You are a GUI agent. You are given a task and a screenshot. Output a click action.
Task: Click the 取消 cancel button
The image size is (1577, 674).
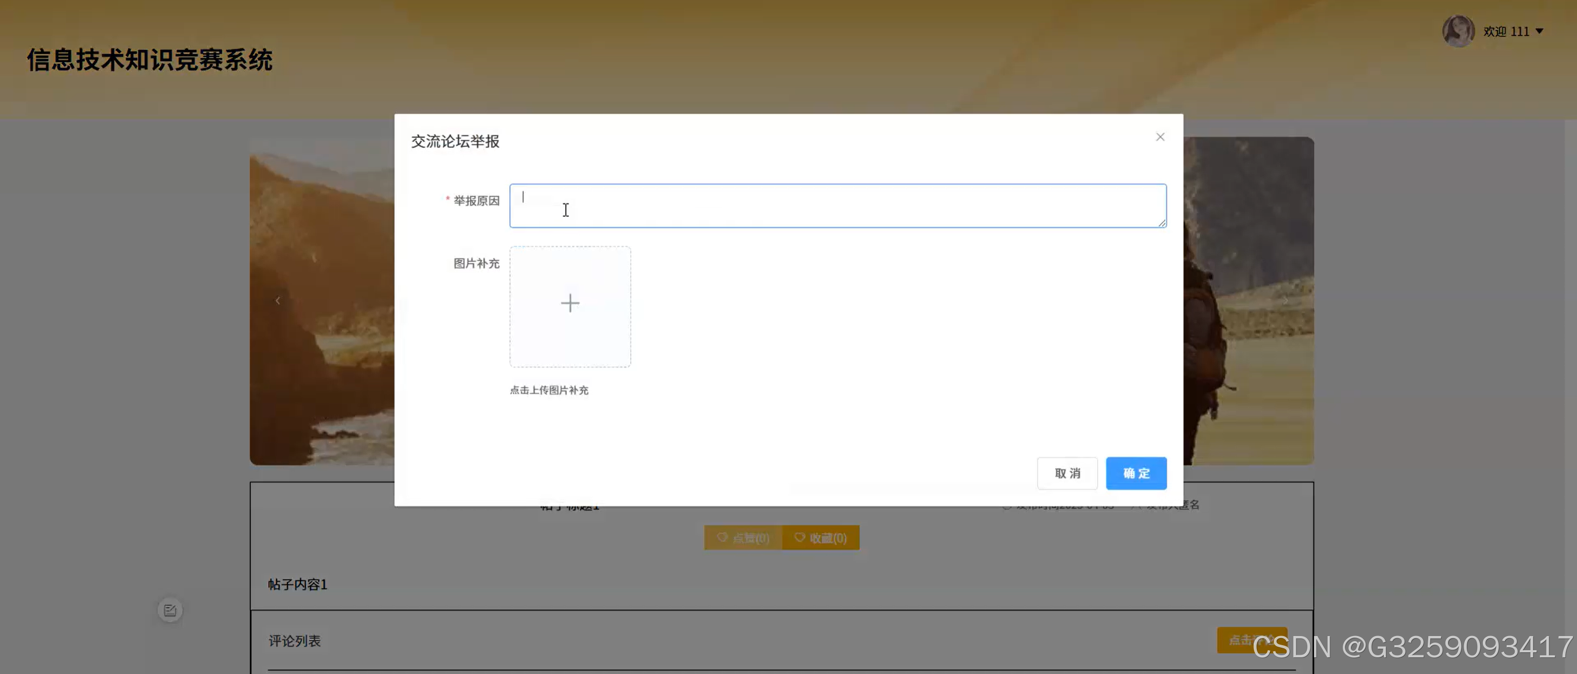click(x=1067, y=473)
